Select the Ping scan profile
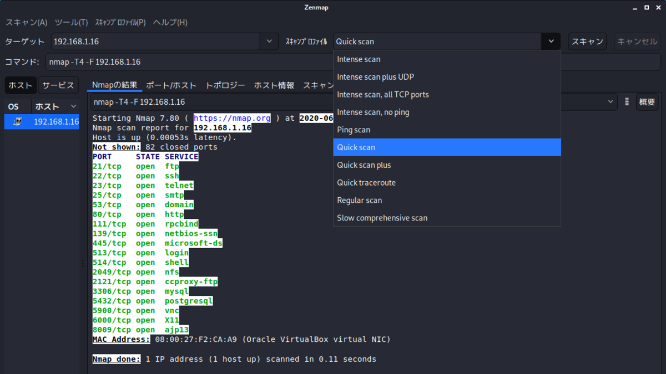 click(x=447, y=130)
